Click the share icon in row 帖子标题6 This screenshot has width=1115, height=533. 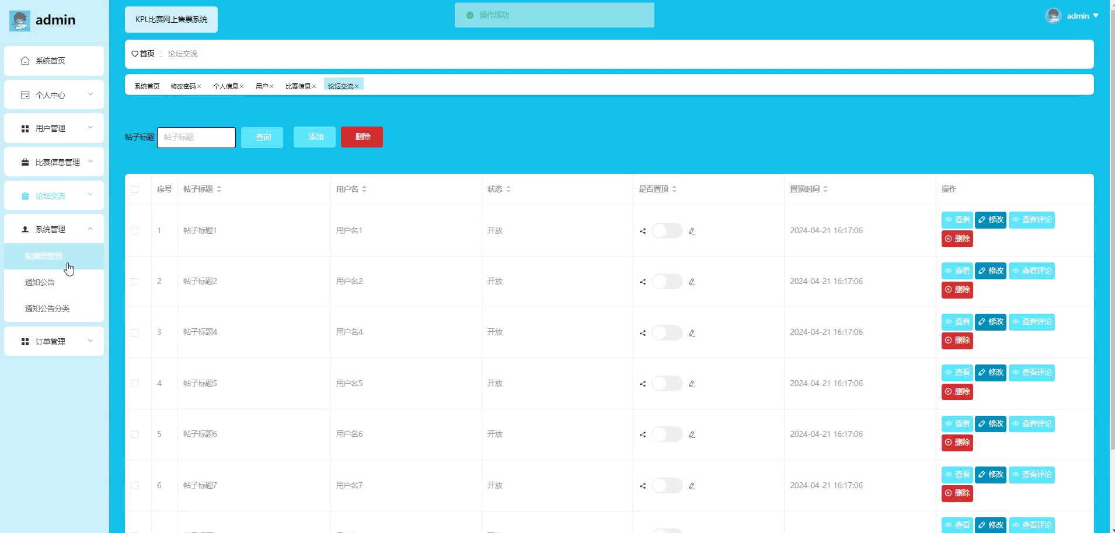[x=643, y=434]
